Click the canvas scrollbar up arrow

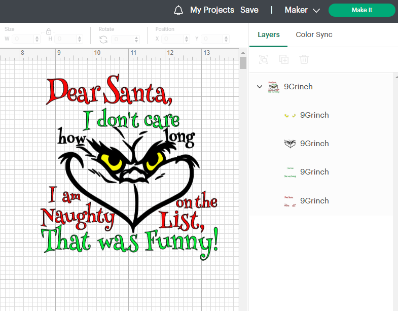point(243,53)
